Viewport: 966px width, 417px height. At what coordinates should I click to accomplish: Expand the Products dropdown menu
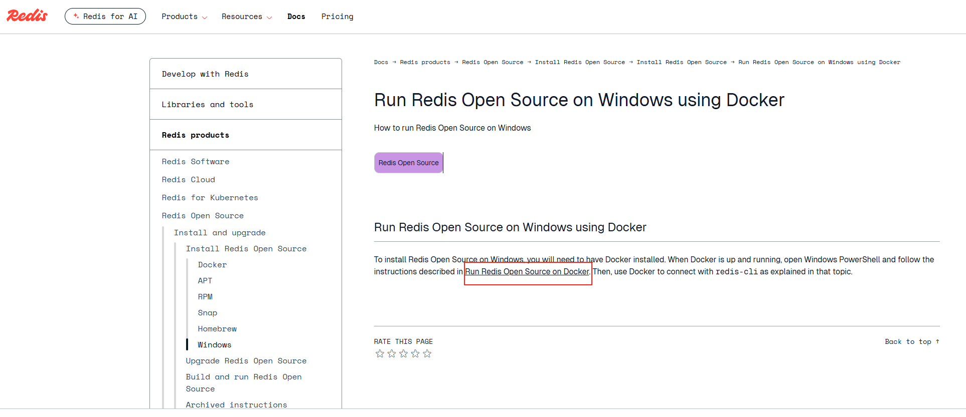pos(184,17)
